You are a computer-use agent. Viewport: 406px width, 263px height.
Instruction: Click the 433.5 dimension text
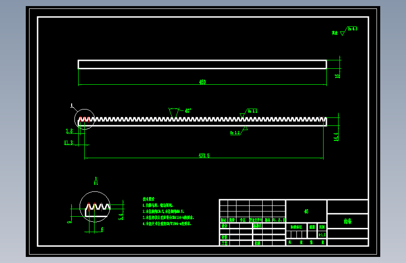point(204,155)
